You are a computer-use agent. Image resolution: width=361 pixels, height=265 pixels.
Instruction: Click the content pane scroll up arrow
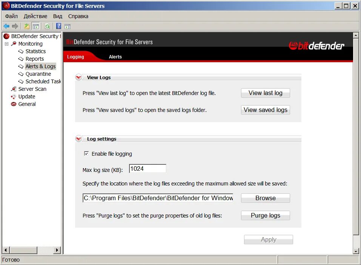356,36
